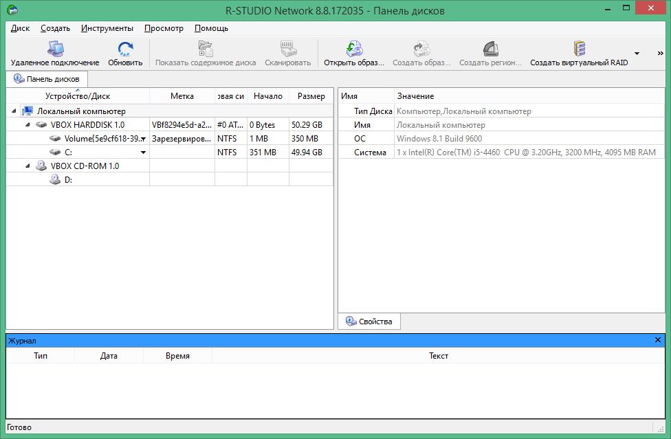Click the Volume{5e9cf618 partition icon
Screen dimensions: 671x439
pyautogui.click(x=55, y=139)
